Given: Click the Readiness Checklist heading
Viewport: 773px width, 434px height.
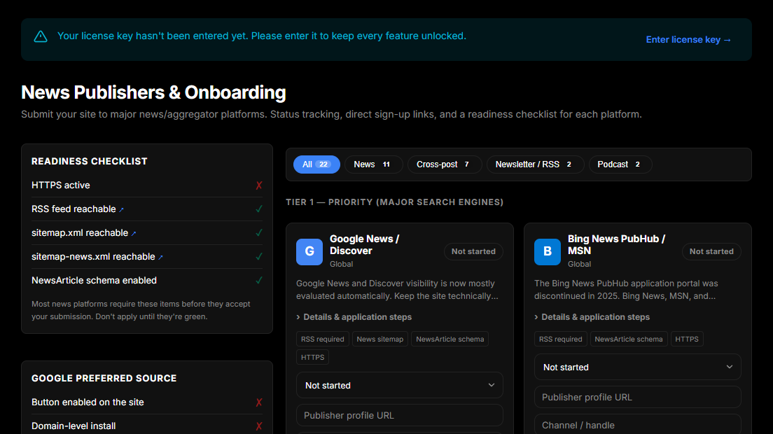Looking at the screenshot, I should point(89,161).
